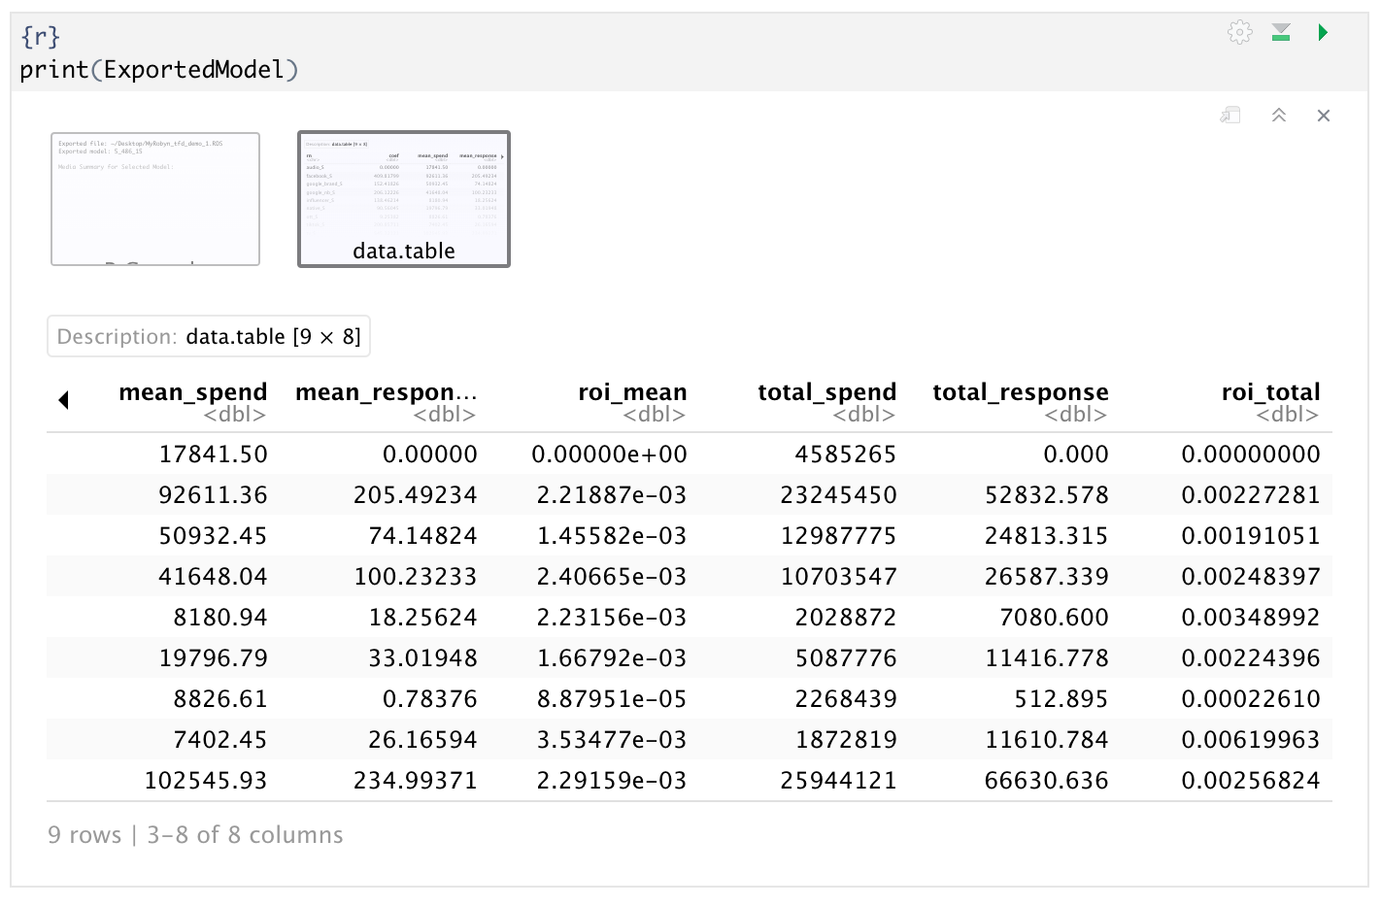Click the {r} chunk language label
The width and height of the screenshot is (1381, 907).
coord(37,35)
